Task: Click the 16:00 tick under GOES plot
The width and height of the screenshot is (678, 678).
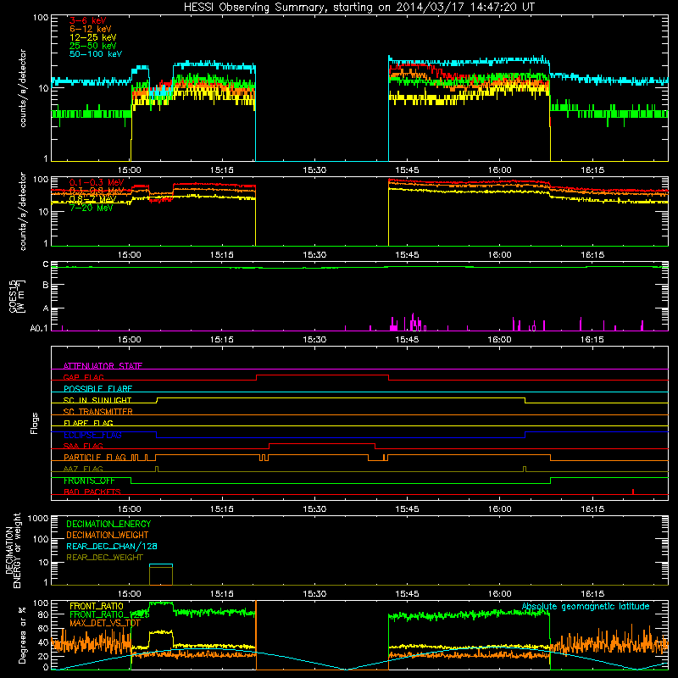Action: tap(499, 340)
